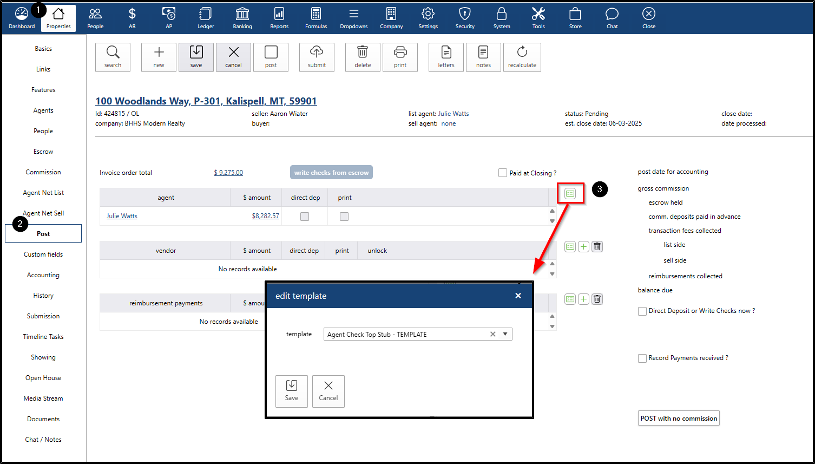
Task: Click the post toolbar button
Action: (x=271, y=57)
